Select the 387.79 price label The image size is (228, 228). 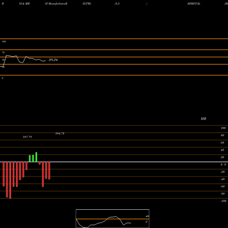27,137
